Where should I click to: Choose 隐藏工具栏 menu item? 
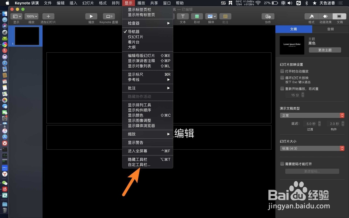148,159
